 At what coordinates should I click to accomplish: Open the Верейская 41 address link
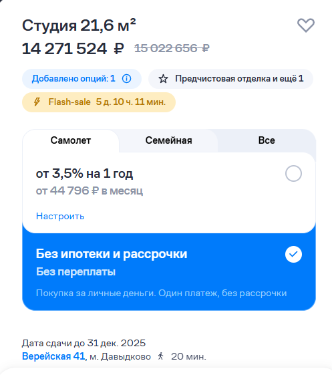coord(53,356)
